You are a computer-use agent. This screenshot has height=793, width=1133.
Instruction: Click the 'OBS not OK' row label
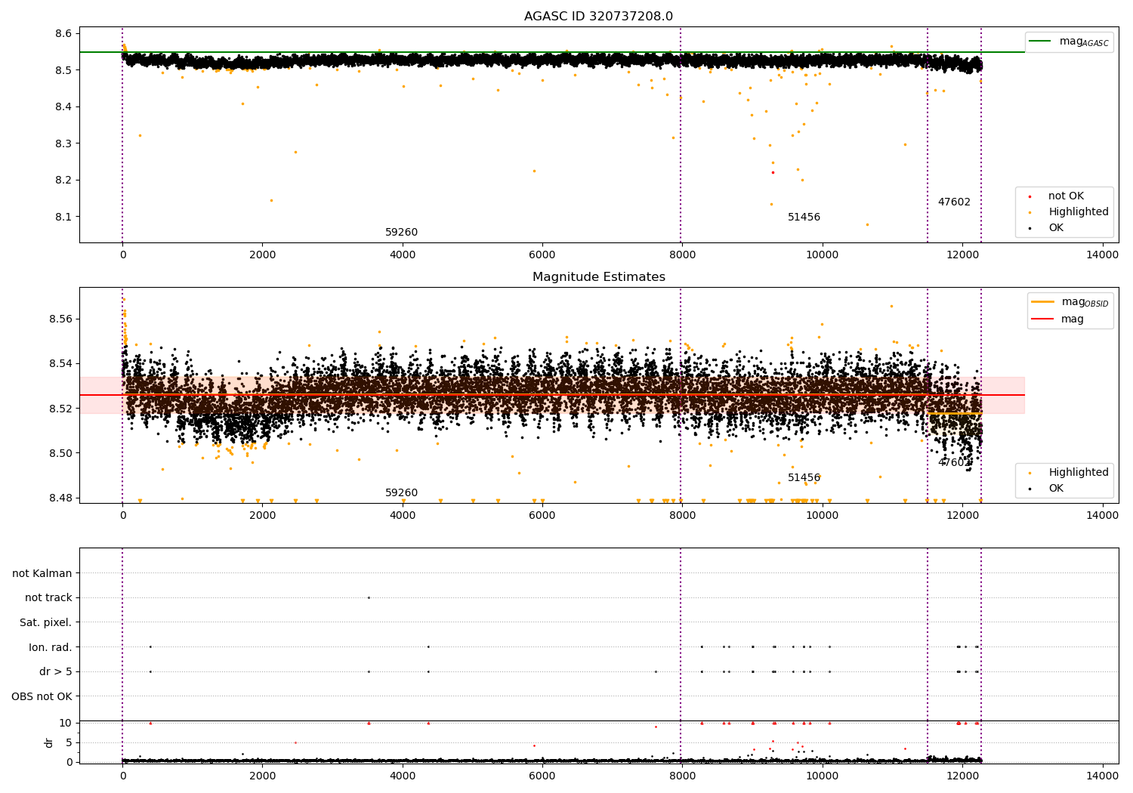42,696
